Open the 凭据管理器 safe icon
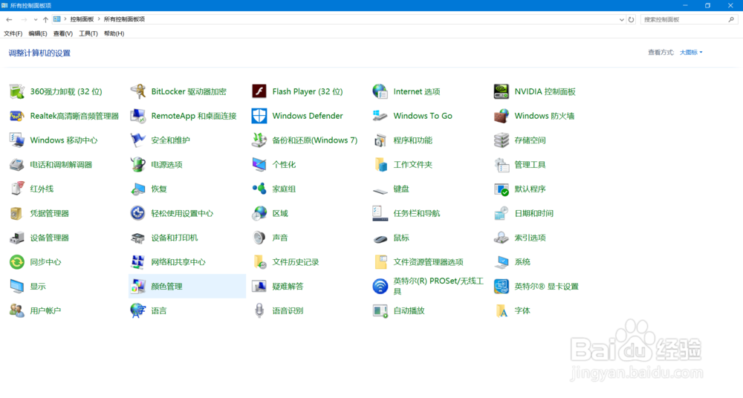The height and width of the screenshot is (398, 743). tap(17, 213)
